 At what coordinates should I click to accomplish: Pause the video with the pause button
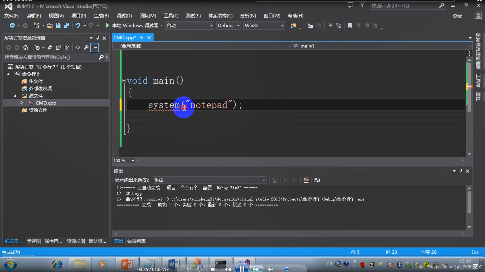point(242,268)
